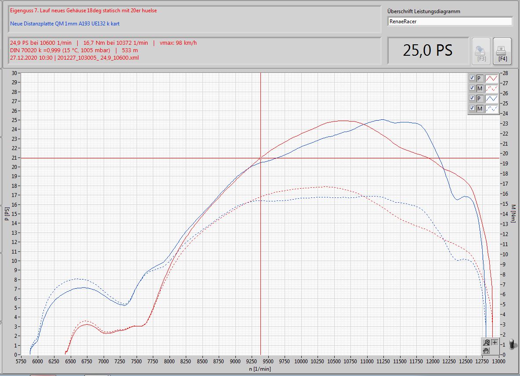Click the blue Neue Distanzplatte description line
This screenshot has width=520, height=376.
[65, 24]
